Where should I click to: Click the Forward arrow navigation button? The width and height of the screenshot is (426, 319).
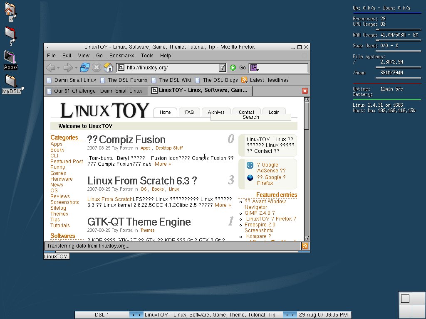(x=68, y=68)
